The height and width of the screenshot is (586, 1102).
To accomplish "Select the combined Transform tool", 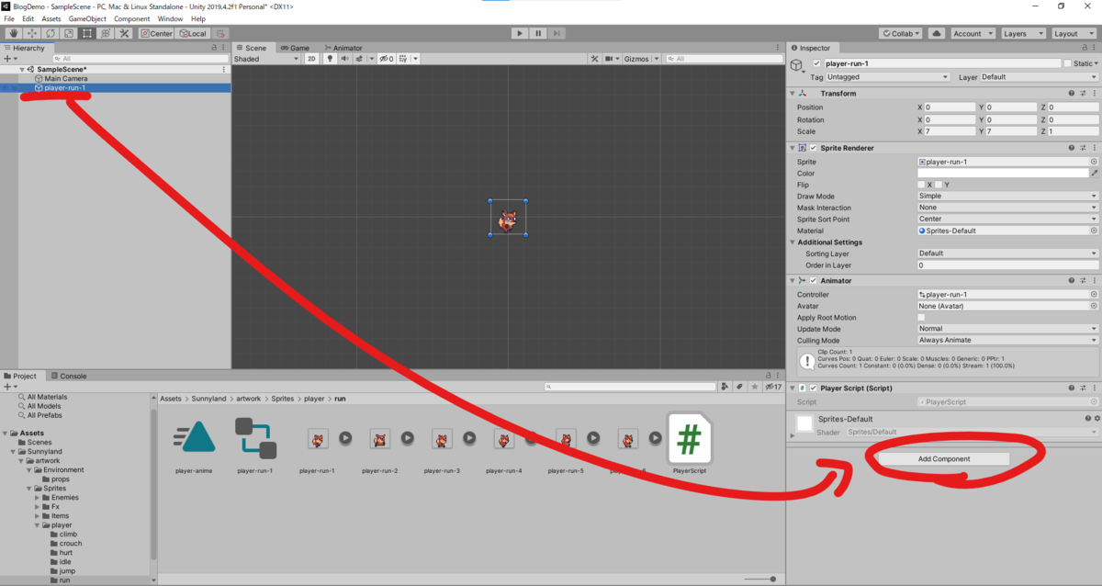I will [x=105, y=33].
